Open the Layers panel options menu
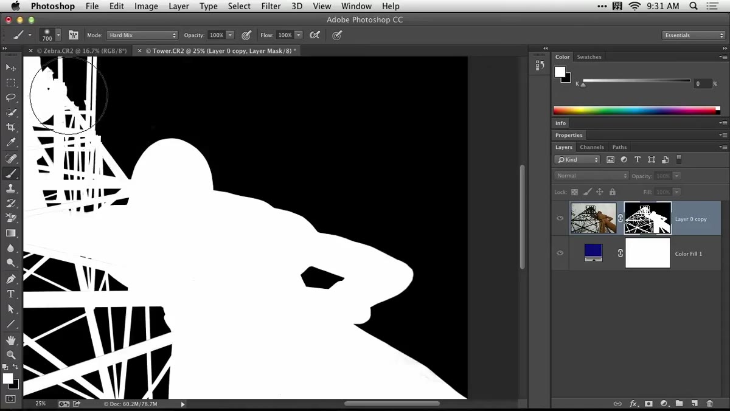 pyautogui.click(x=723, y=147)
